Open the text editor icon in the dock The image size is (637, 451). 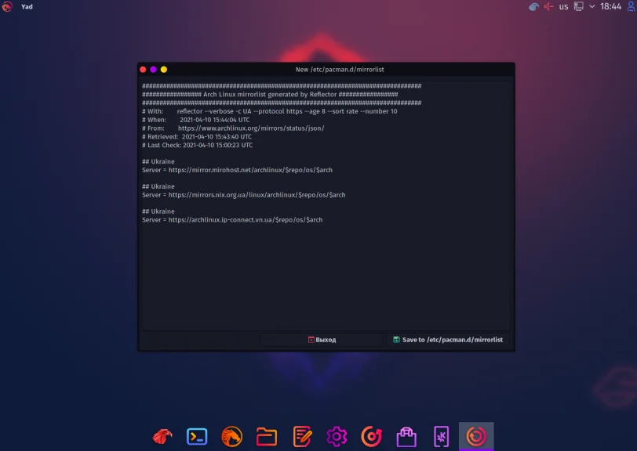[301, 436]
